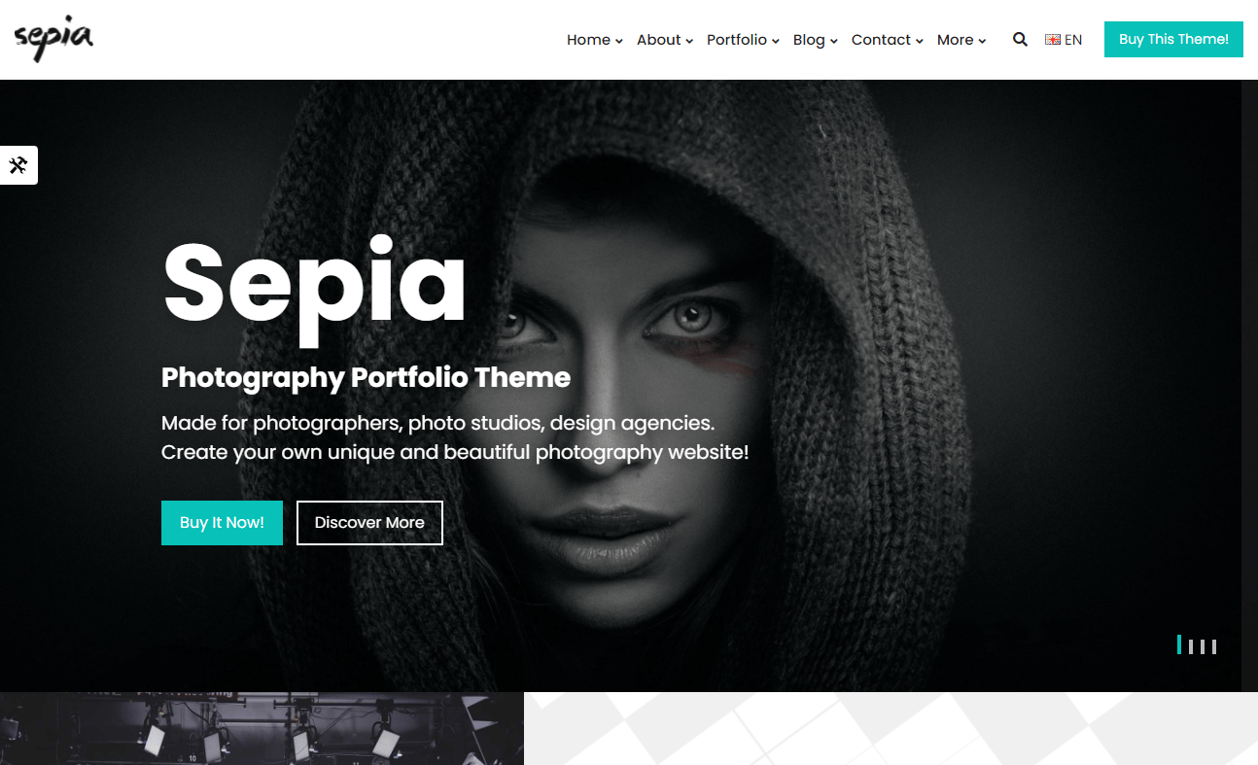Click the hammer tools panel icon
This screenshot has width=1258, height=765.
(18, 165)
